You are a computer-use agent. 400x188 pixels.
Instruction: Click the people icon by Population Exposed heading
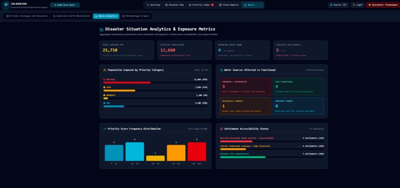click(x=105, y=70)
